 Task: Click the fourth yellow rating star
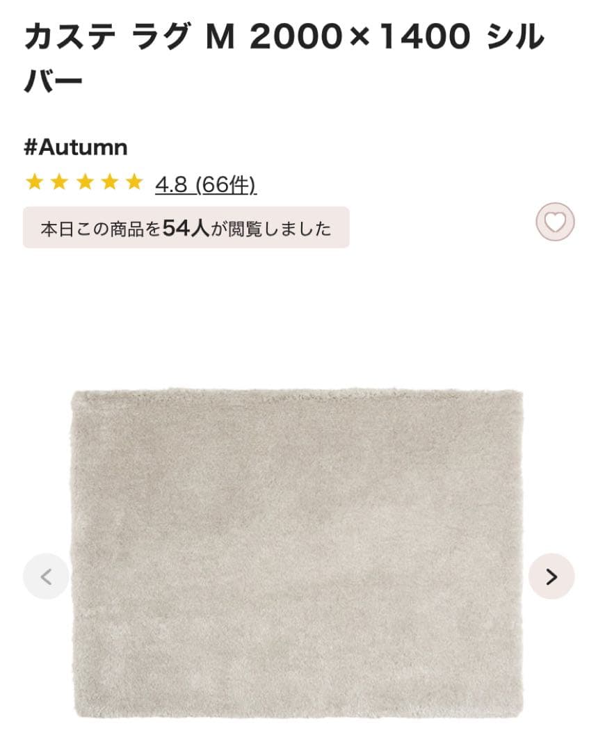click(110, 182)
